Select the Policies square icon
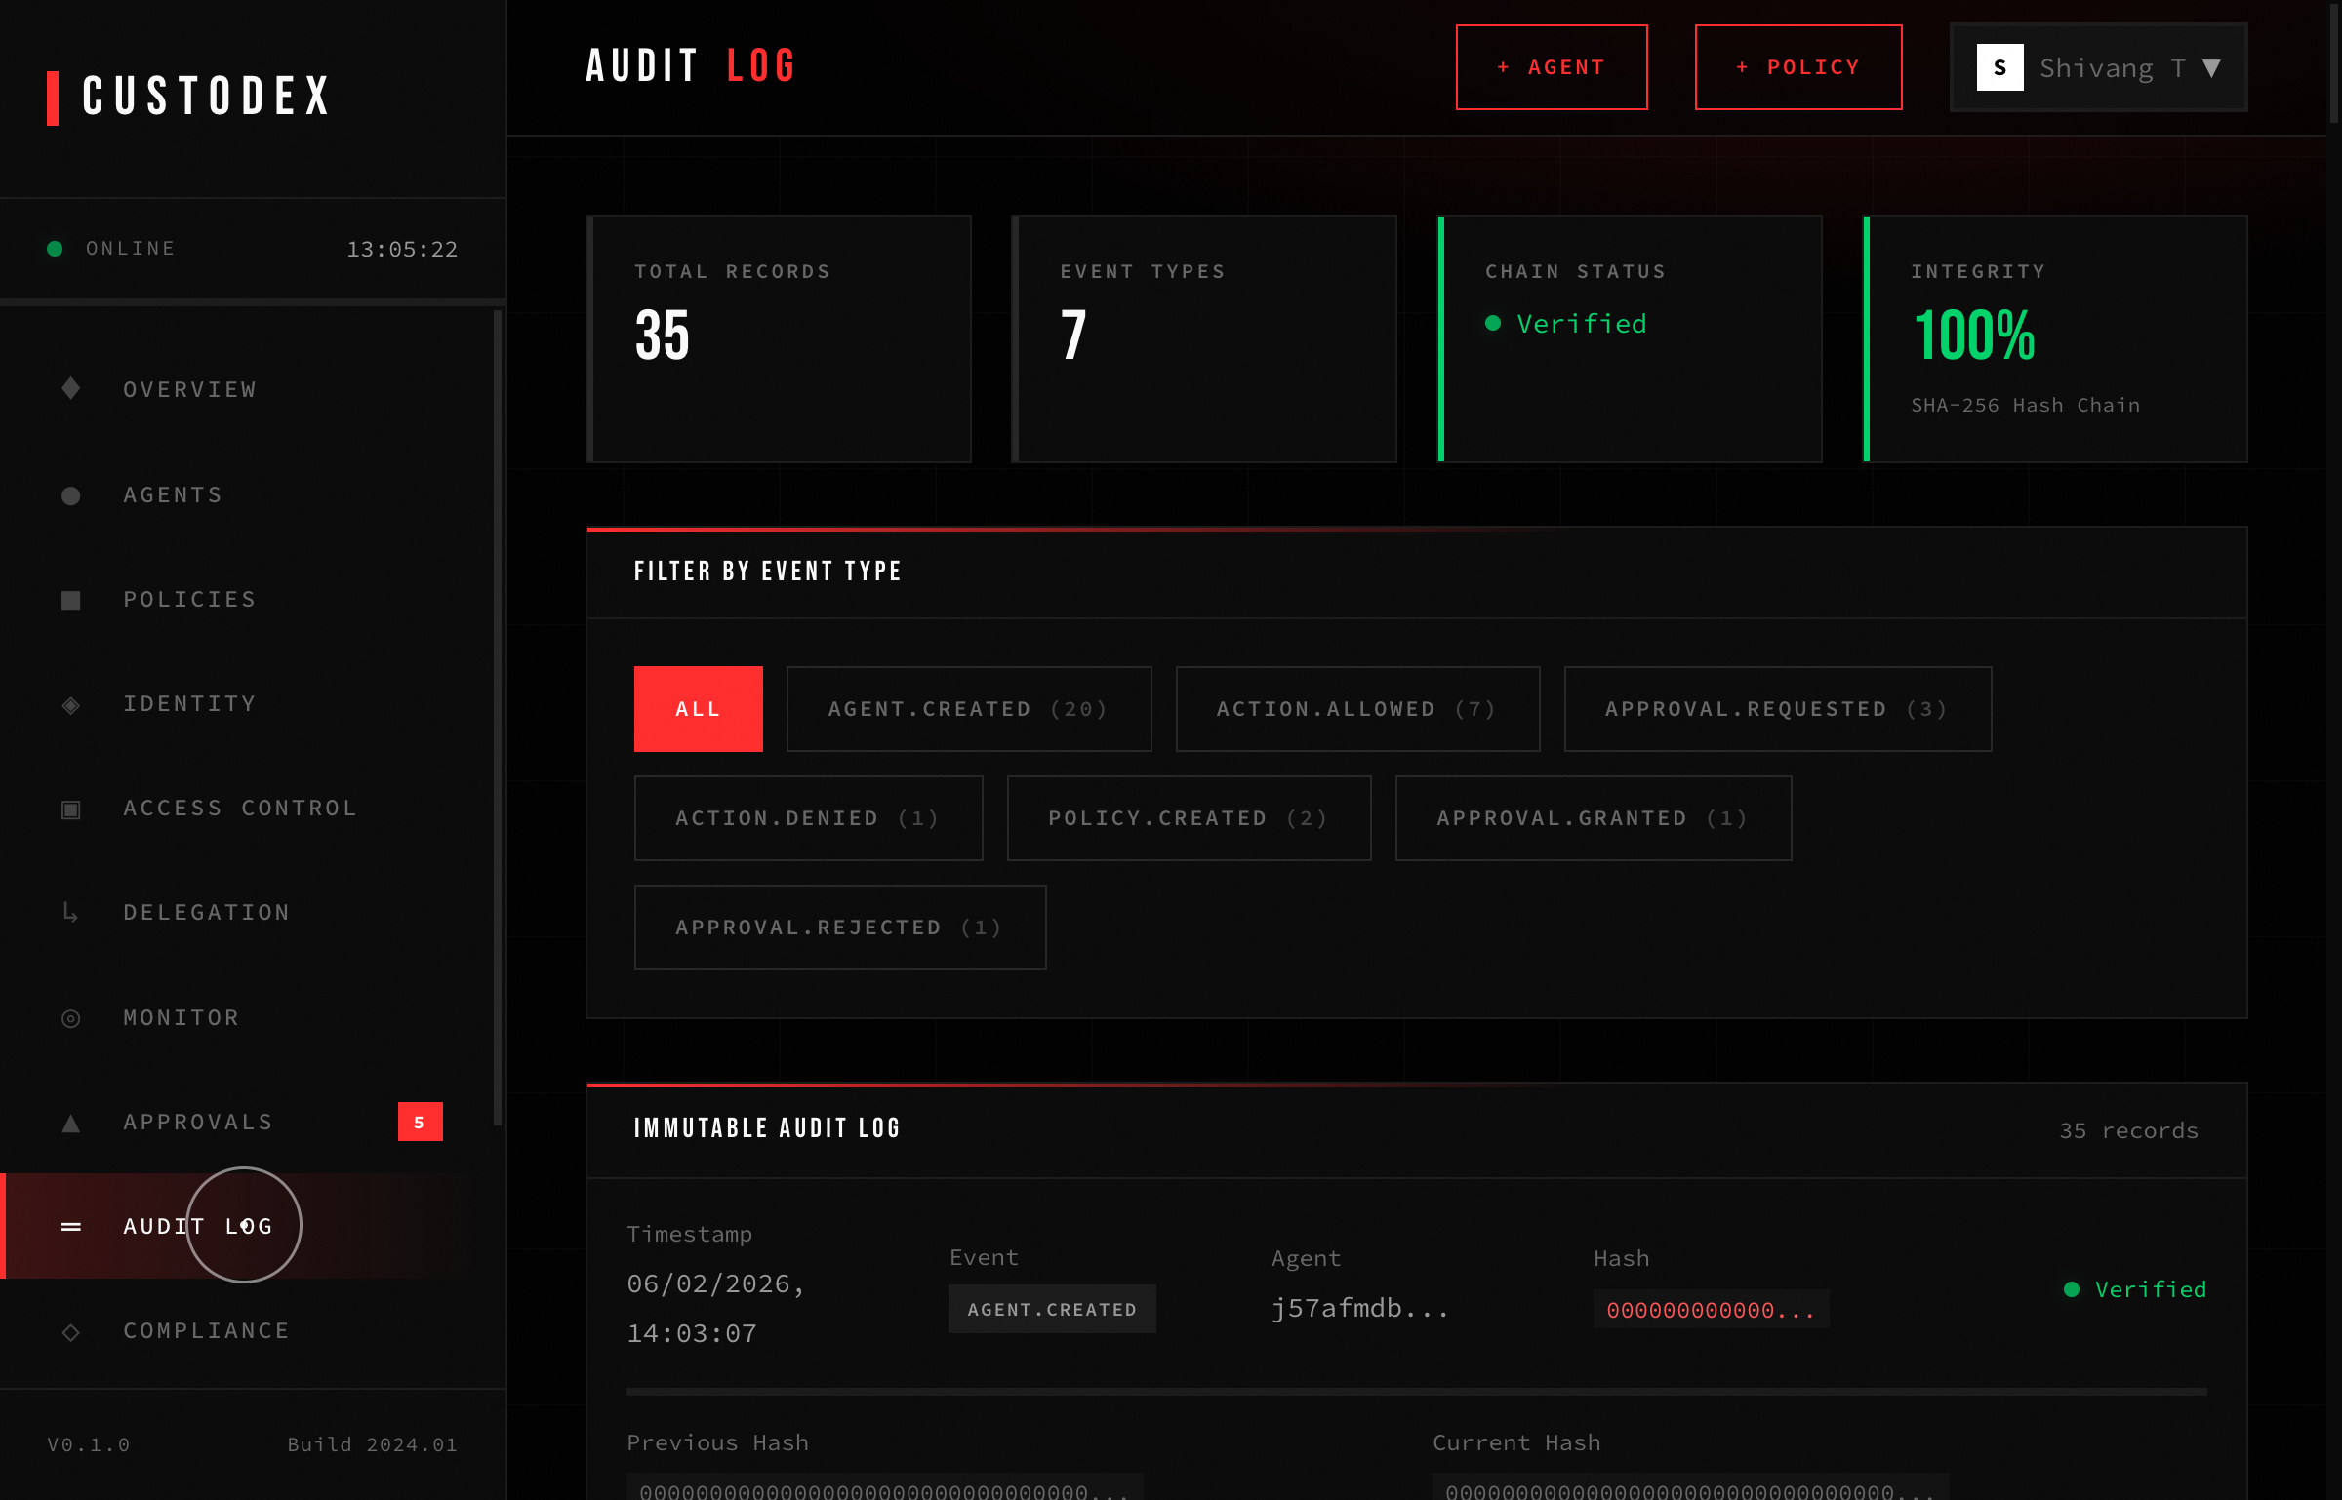The width and height of the screenshot is (2342, 1500). pyautogui.click(x=69, y=599)
